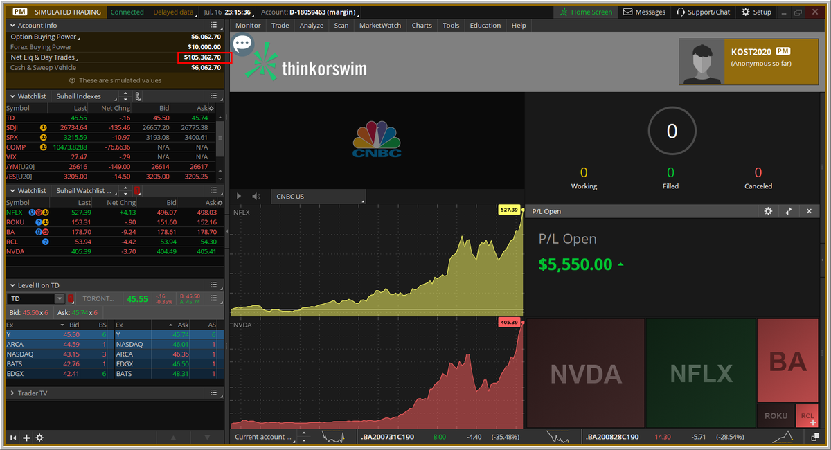Click red clipboard link icon on Suhail Watchlist
Image resolution: width=831 pixels, height=450 pixels.
137,190
